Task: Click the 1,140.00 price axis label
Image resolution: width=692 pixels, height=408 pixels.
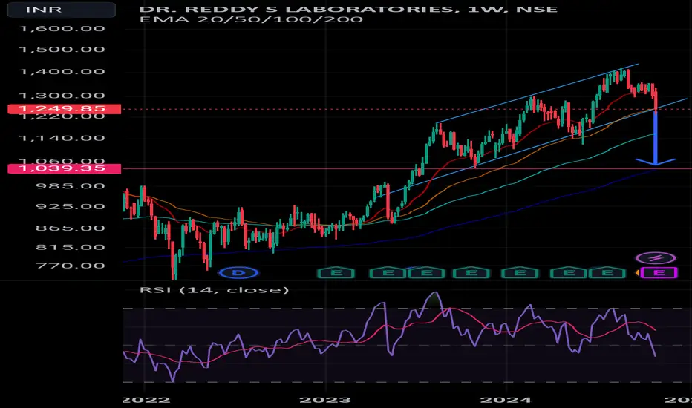Action: click(62, 139)
